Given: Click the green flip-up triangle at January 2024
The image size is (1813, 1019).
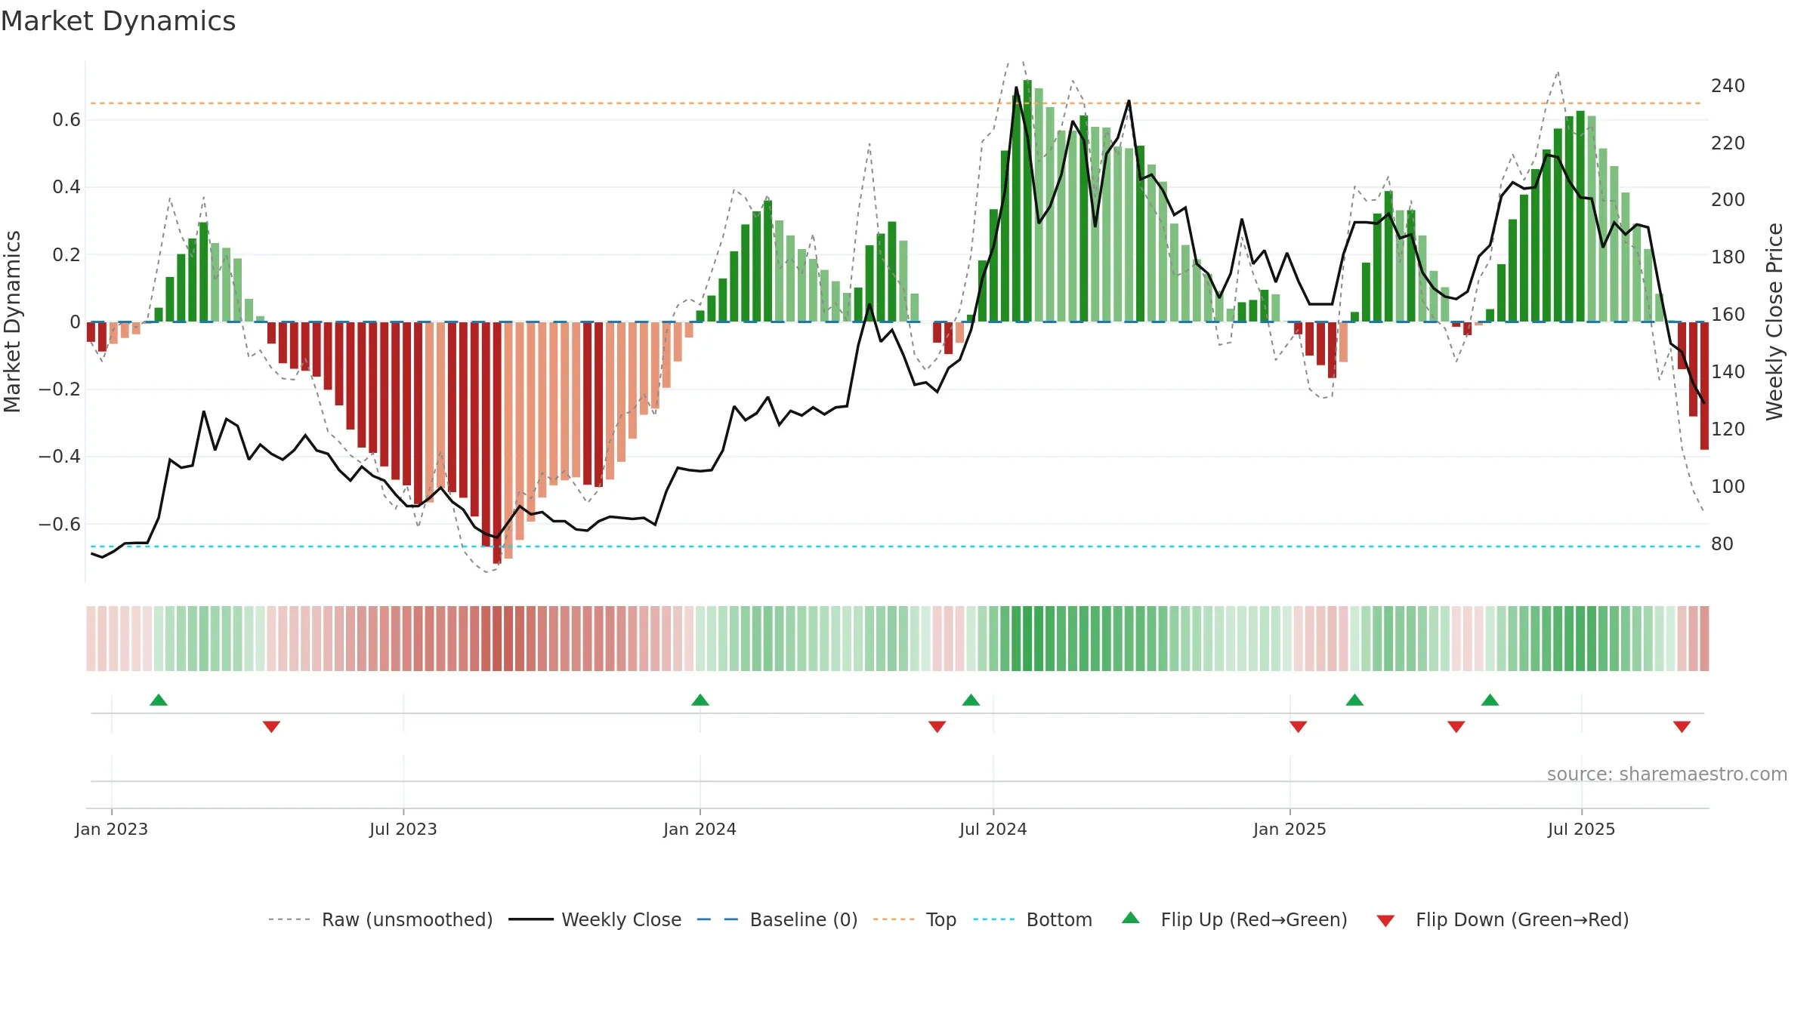Looking at the screenshot, I should point(700,700).
